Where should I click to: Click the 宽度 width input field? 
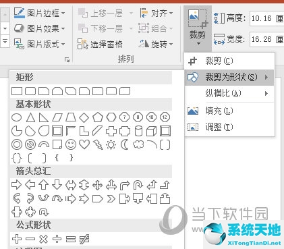pyautogui.click(x=266, y=39)
